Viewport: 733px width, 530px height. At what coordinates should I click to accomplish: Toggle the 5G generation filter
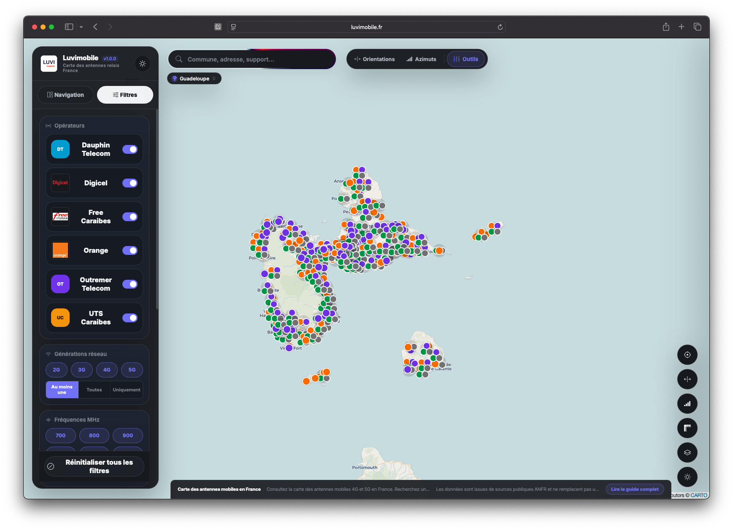132,369
